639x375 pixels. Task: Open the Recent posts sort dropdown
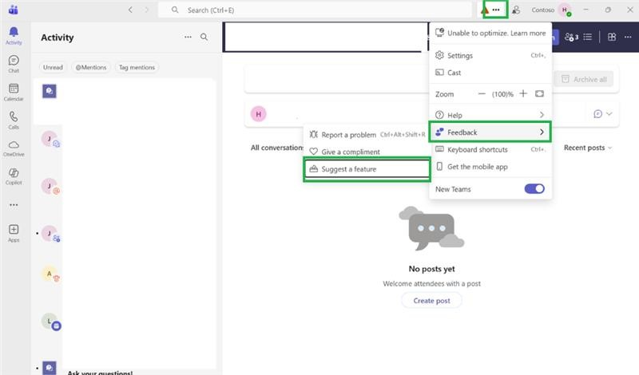[x=588, y=148]
